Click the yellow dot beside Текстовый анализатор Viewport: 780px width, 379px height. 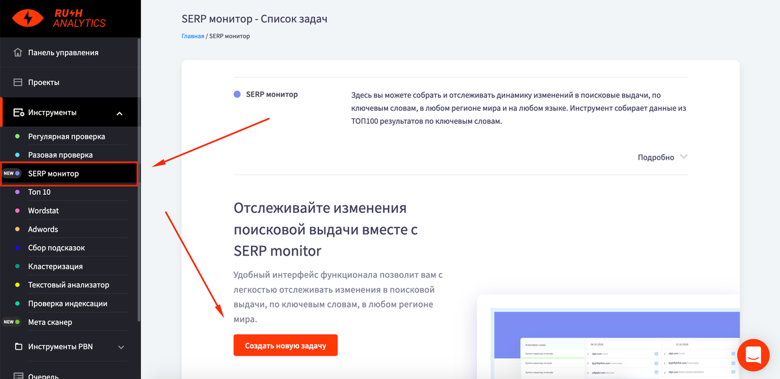point(18,285)
